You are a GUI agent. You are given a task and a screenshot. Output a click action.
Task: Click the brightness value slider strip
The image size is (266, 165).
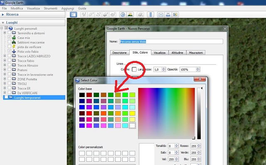[x=199, y=113]
